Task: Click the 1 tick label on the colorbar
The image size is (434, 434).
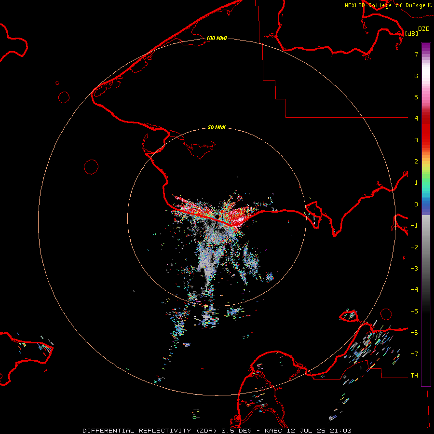Action: pos(416,183)
